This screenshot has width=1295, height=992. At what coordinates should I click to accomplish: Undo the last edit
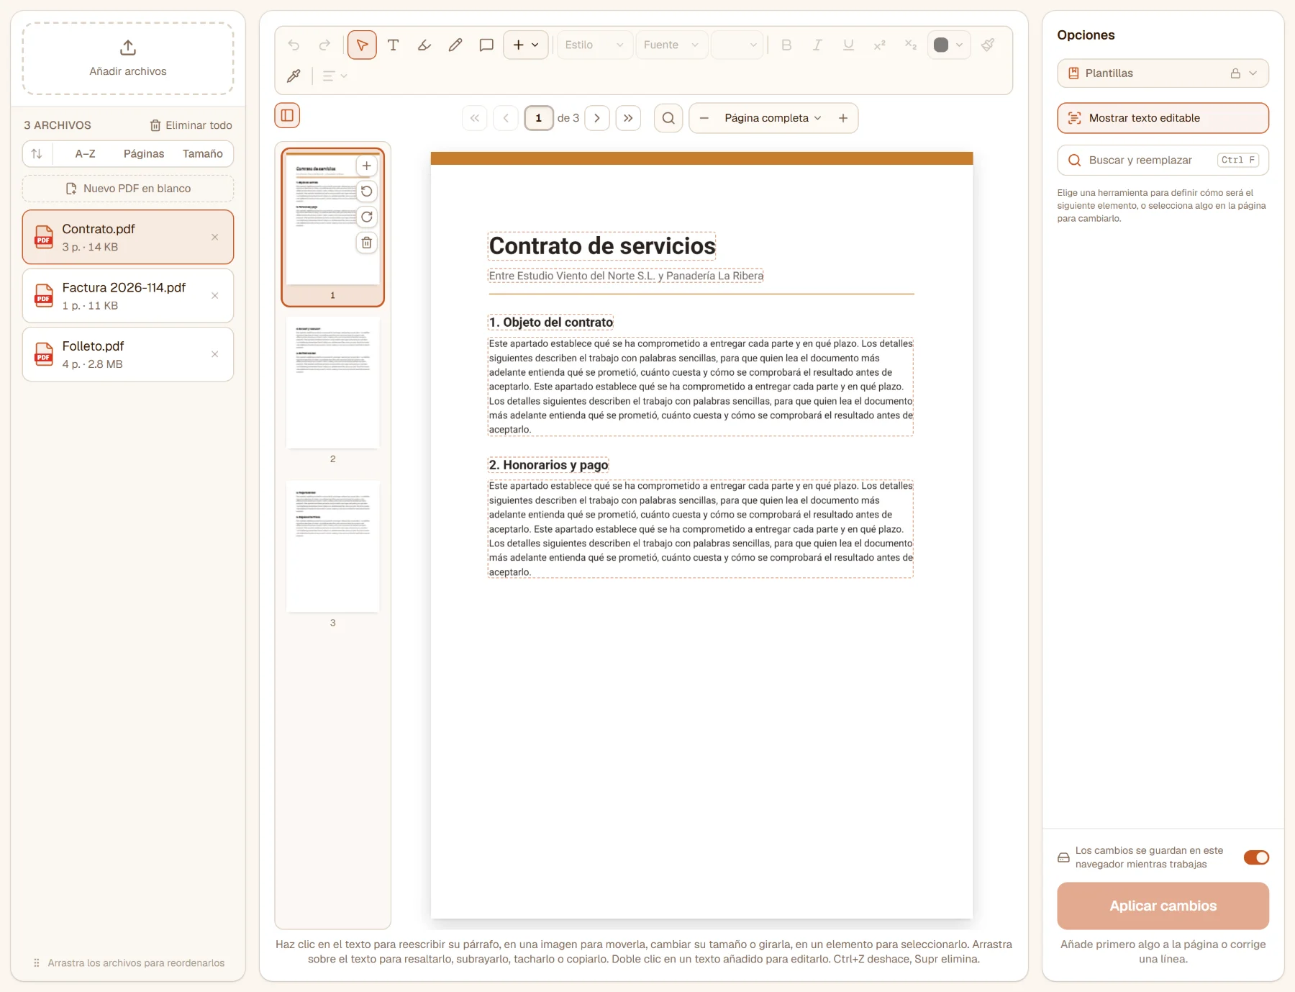(x=294, y=45)
